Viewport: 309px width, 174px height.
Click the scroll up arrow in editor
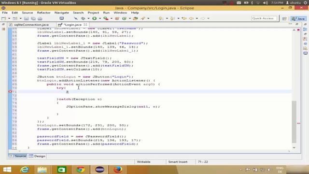pyautogui.click(x=294, y=30)
